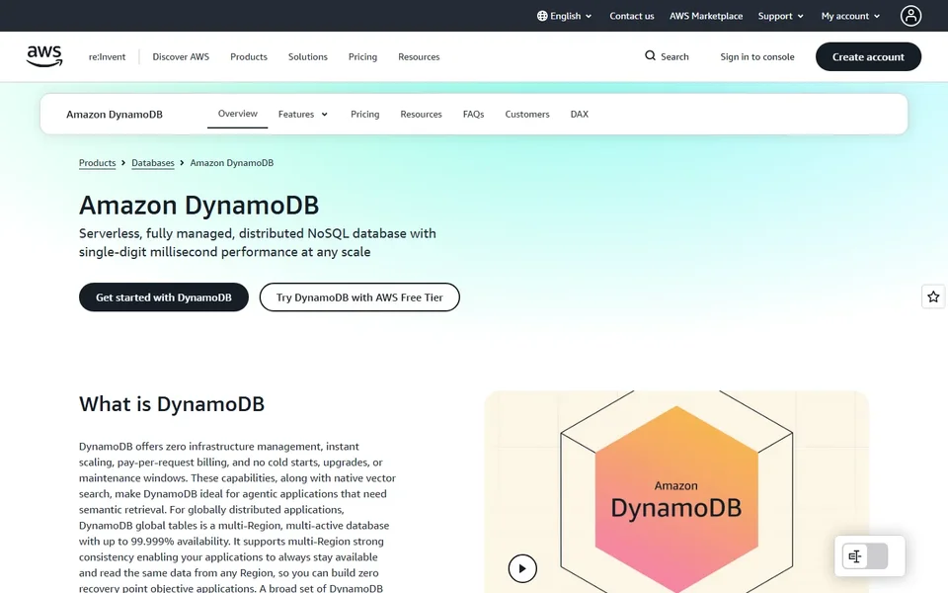This screenshot has width=948, height=593.
Task: Open the Solutions menu
Action: [308, 57]
